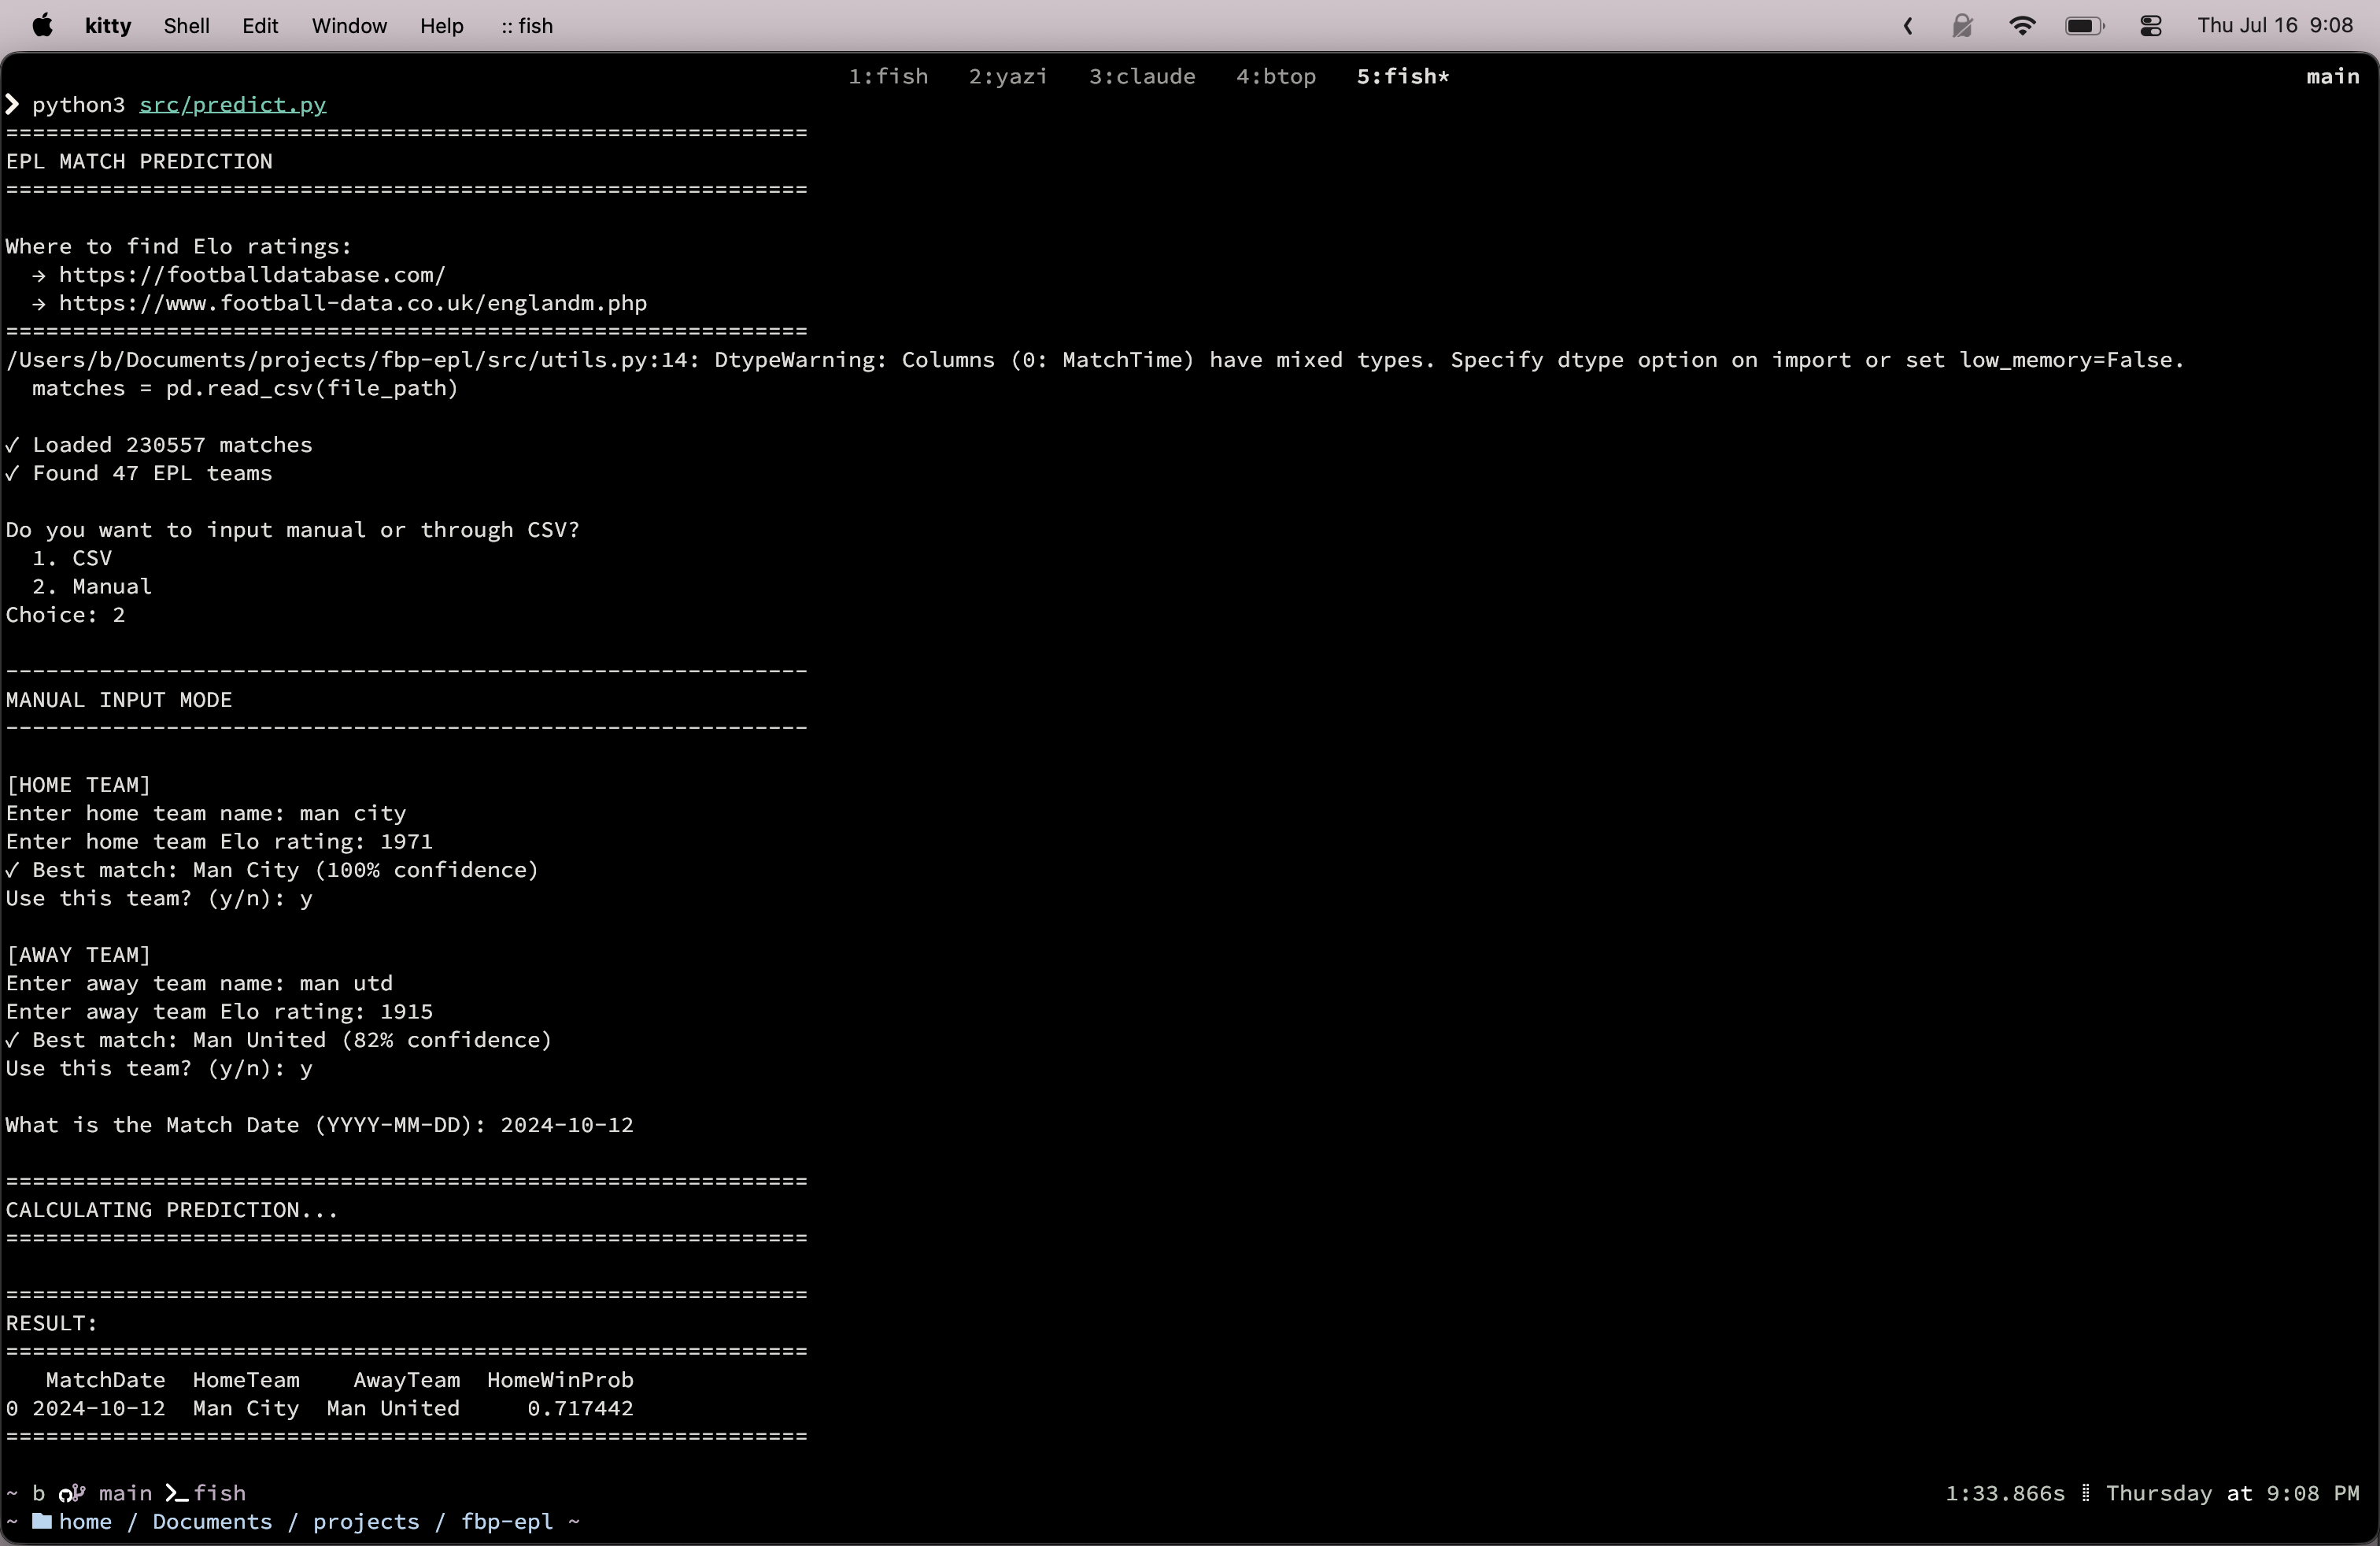Open Control Center from menu bar
This screenshot has width=2380, height=1546.
point(2151,26)
